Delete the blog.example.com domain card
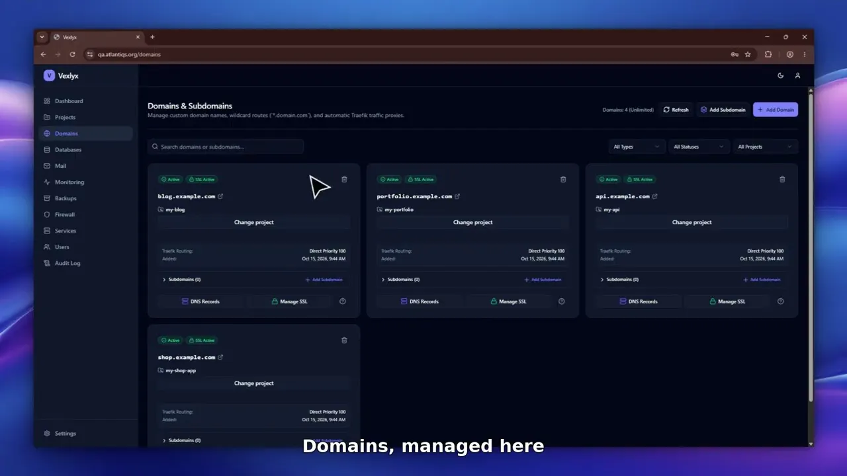847x476 pixels. pyautogui.click(x=344, y=179)
